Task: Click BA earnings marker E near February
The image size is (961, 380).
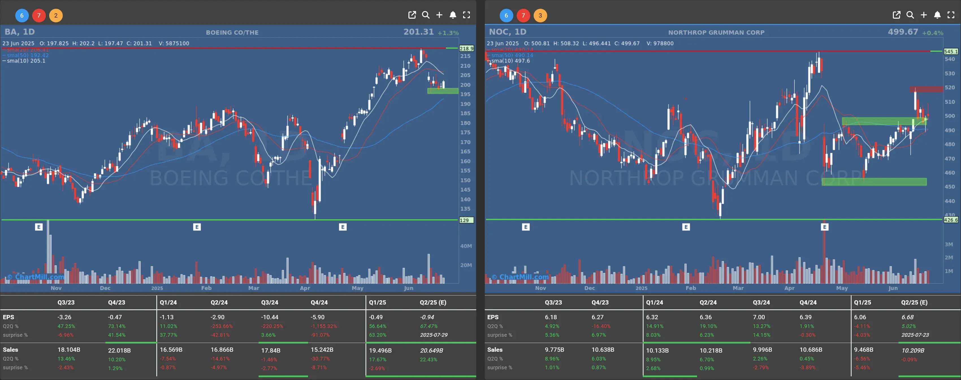Action: (x=197, y=227)
